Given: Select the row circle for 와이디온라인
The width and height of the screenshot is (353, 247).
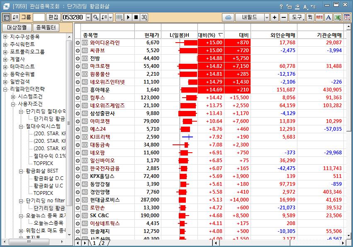Looking at the screenshot, I should (78, 43).
